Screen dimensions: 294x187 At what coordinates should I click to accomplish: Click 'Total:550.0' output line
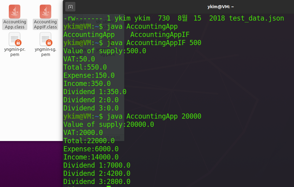85,67
